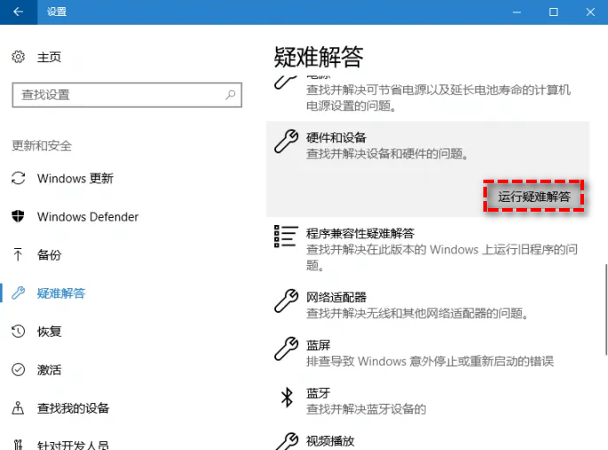Select the 蓝牙 troubleshooter
The image size is (608, 450).
(x=319, y=393)
